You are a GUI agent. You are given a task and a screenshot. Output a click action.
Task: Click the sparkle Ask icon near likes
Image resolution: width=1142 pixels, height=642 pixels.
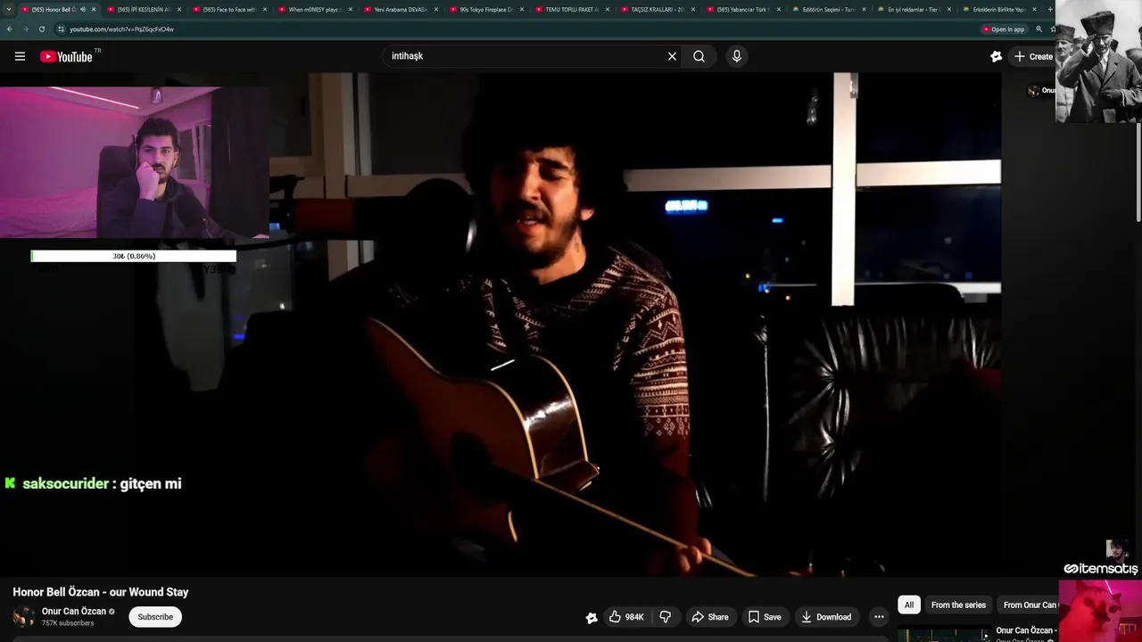coord(592,617)
